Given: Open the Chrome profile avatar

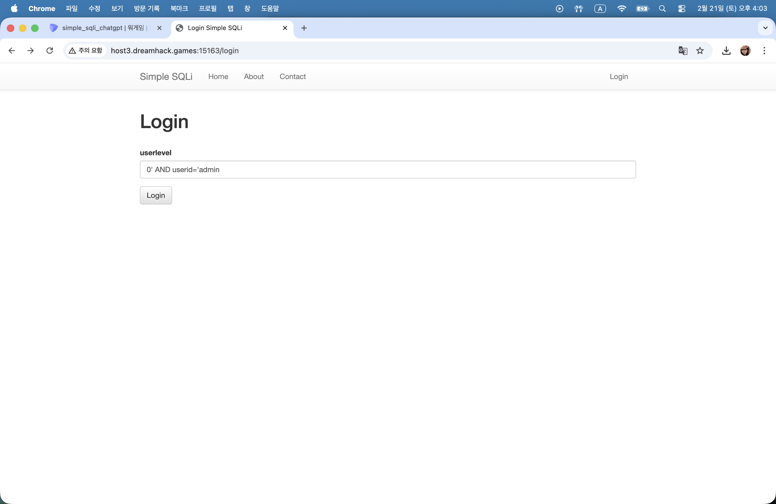Looking at the screenshot, I should 745,50.
